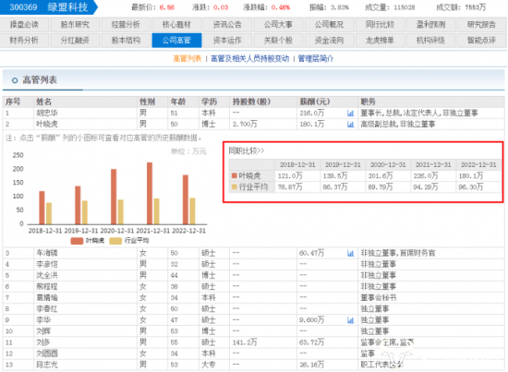
Task: Click the 2018-12-31 red salary bar
Action: (42, 208)
